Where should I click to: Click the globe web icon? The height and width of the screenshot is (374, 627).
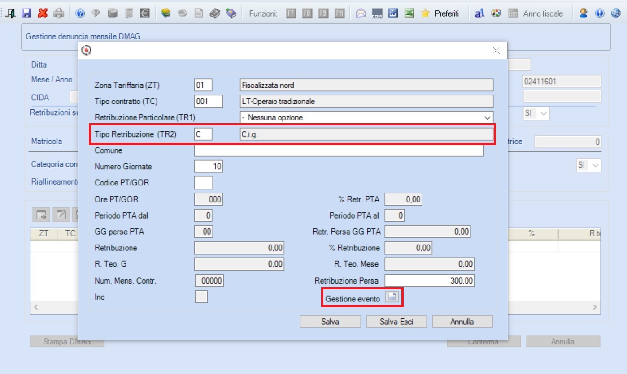(x=615, y=13)
